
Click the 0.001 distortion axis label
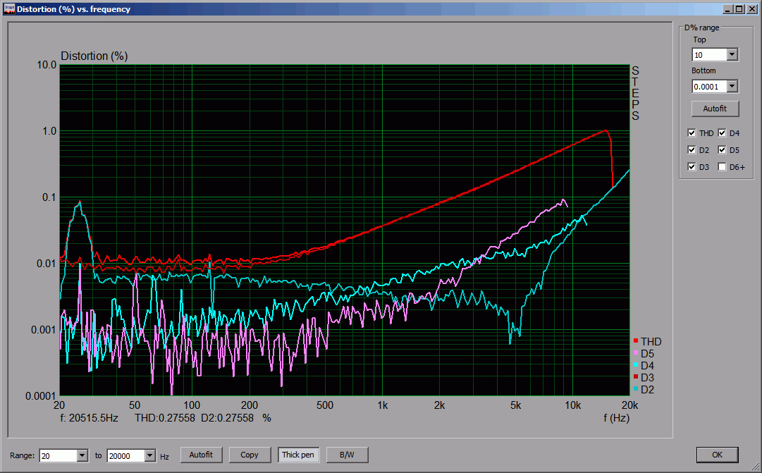tap(44, 330)
